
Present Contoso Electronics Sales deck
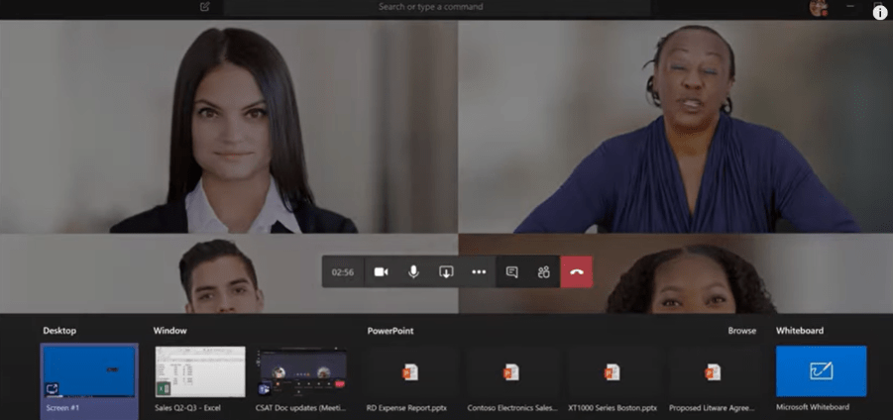tap(510, 371)
